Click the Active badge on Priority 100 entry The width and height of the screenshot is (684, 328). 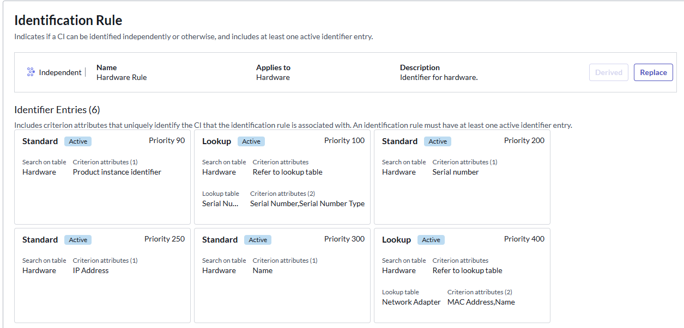(251, 141)
